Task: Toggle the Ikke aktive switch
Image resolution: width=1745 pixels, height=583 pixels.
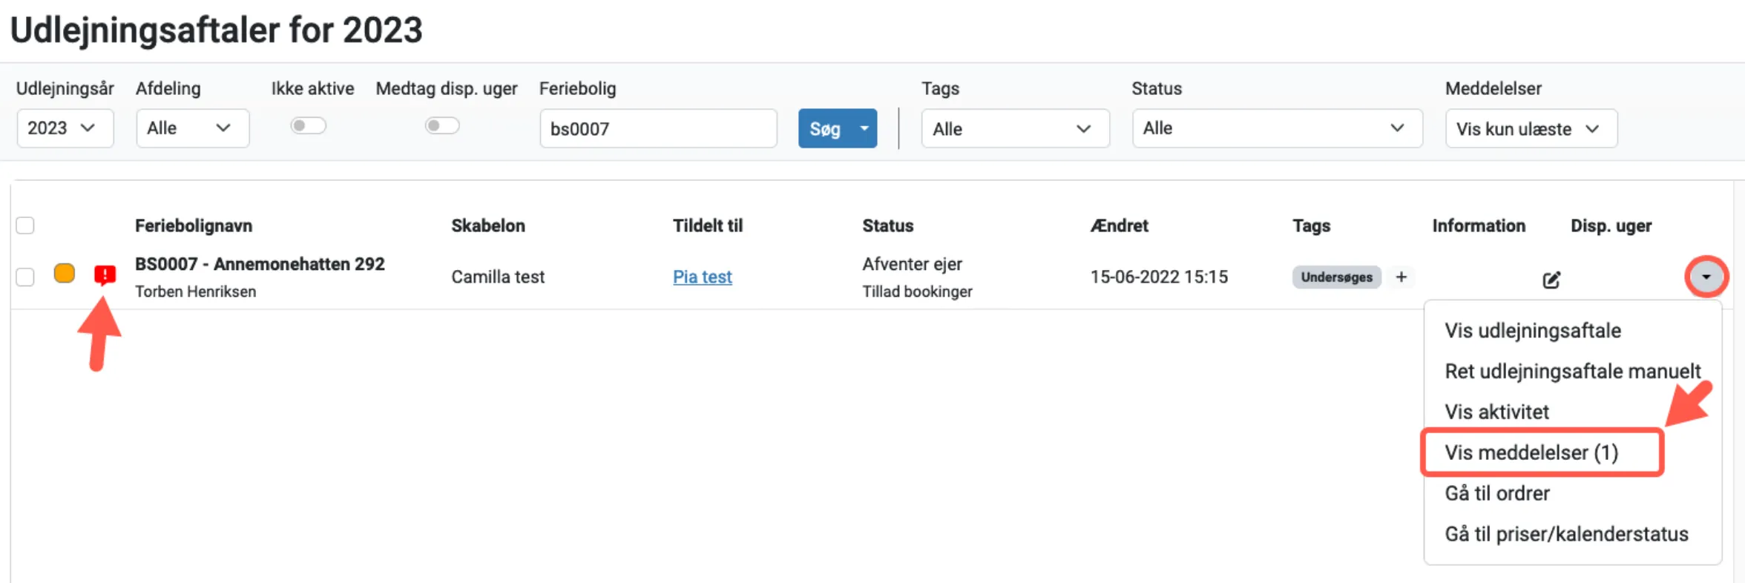Action: [308, 125]
